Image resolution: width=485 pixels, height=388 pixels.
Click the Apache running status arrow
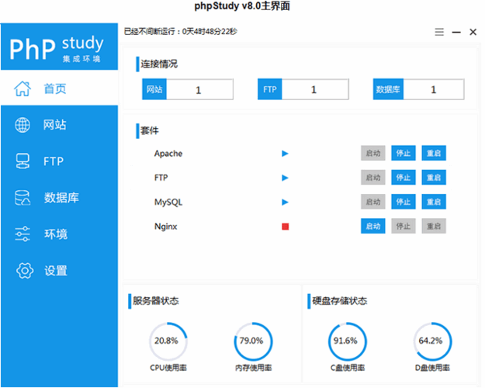285,154
